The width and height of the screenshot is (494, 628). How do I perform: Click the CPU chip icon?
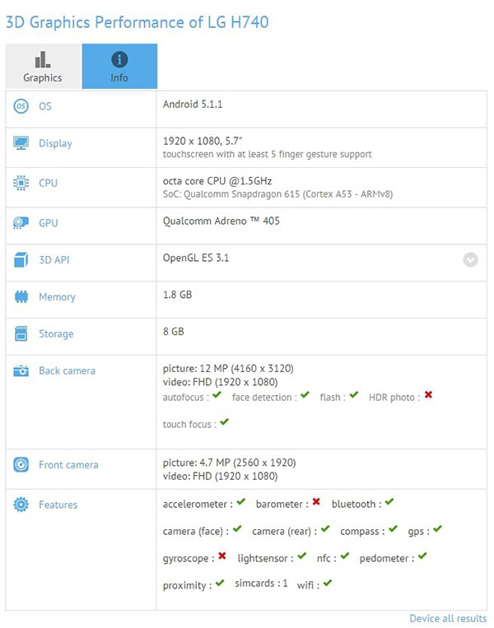tap(21, 183)
